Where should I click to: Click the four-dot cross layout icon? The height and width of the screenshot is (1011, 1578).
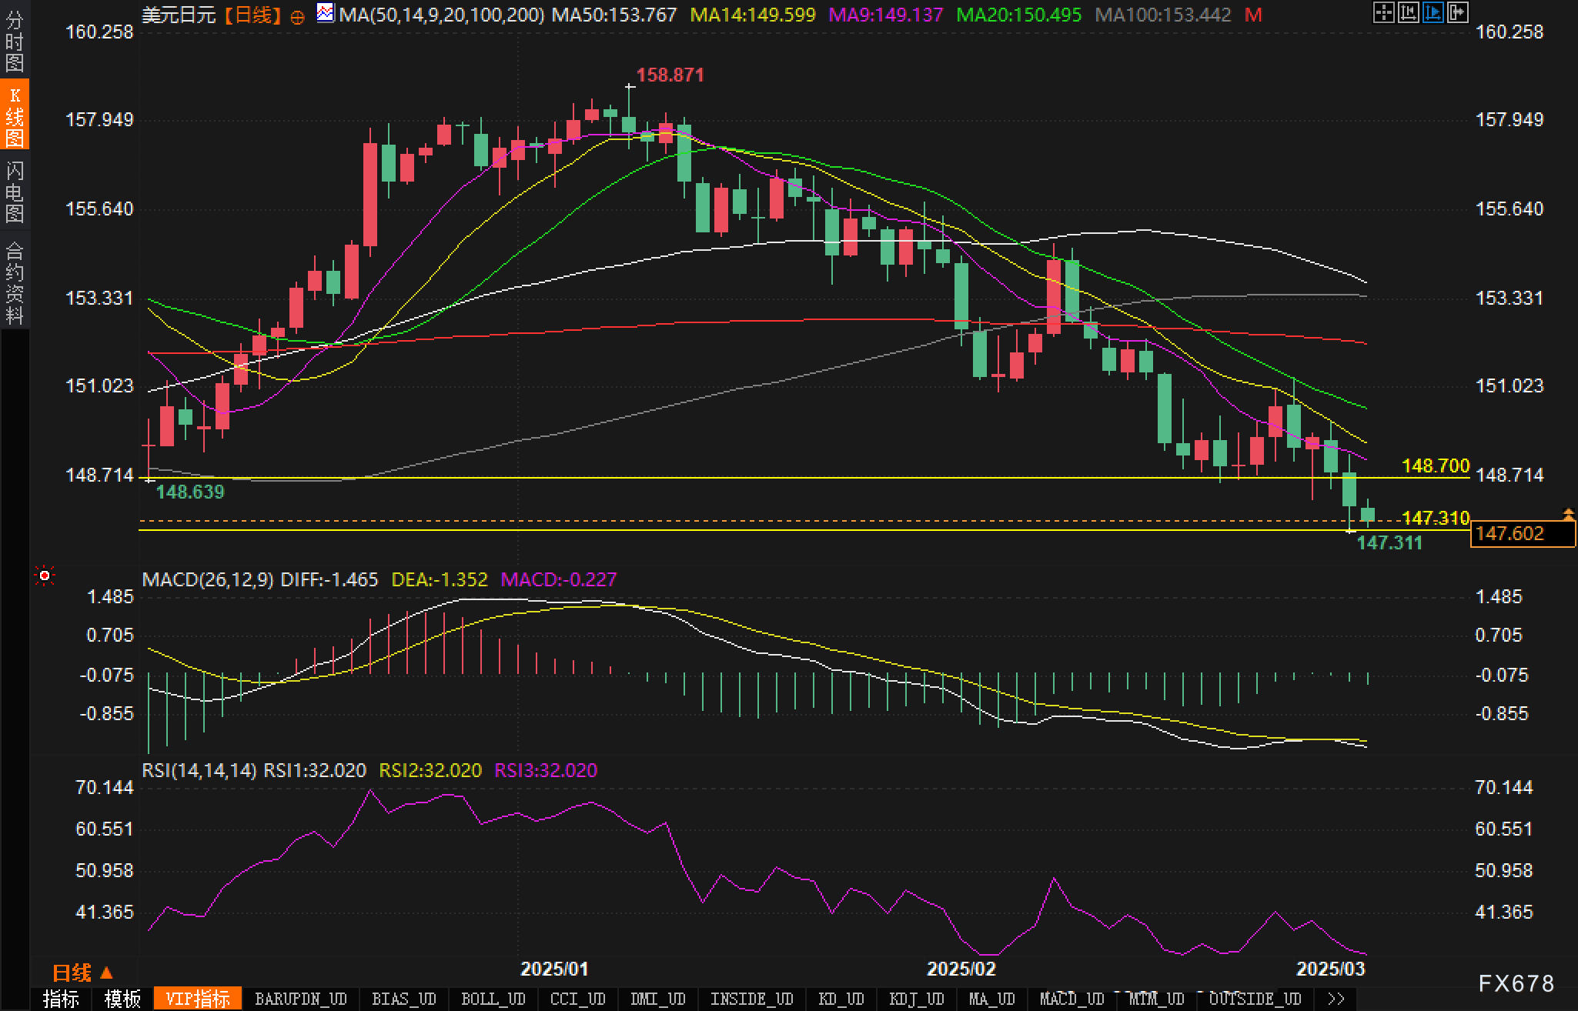tap(1383, 12)
